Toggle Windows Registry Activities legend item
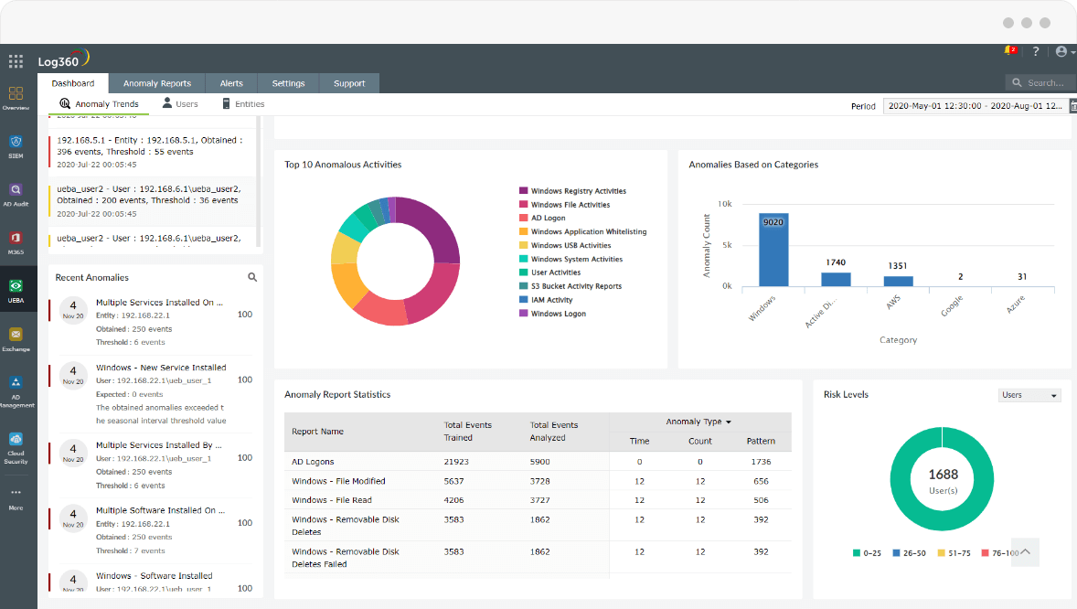This screenshot has height=609, width=1077. pyautogui.click(x=578, y=191)
